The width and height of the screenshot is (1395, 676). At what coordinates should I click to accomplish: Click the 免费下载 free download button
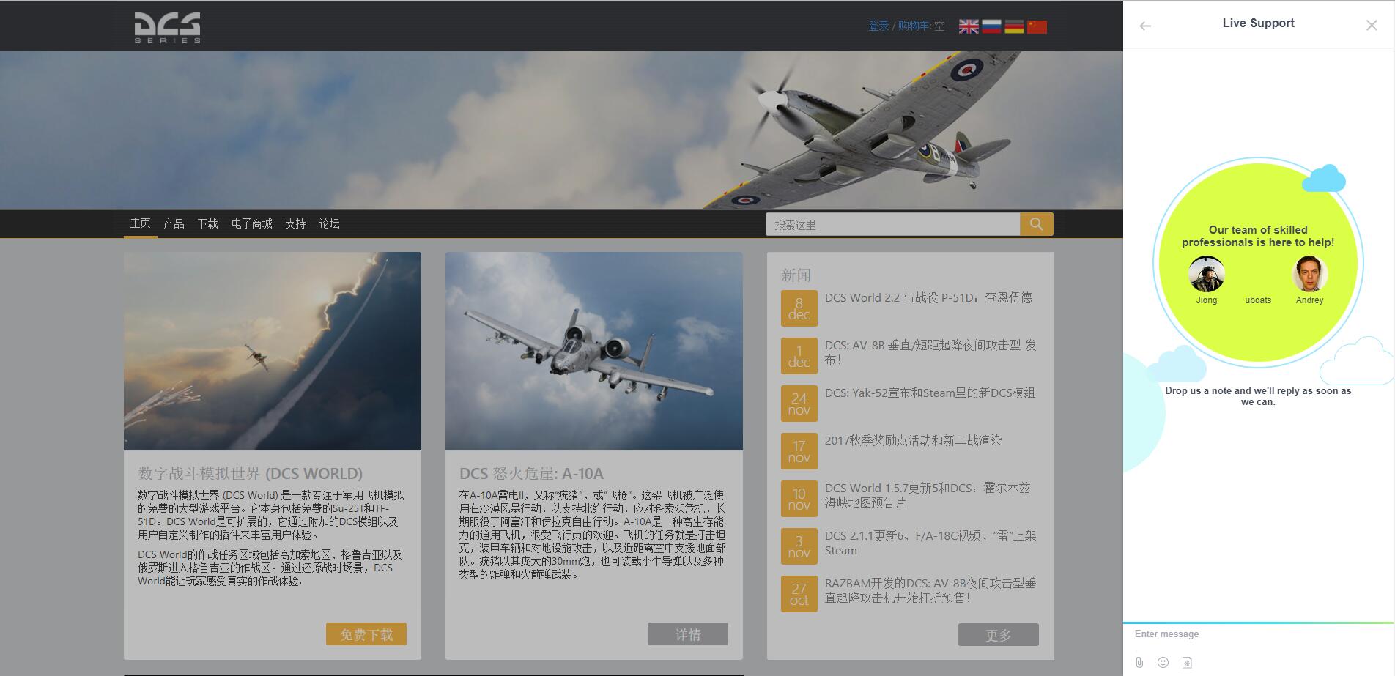coord(366,634)
